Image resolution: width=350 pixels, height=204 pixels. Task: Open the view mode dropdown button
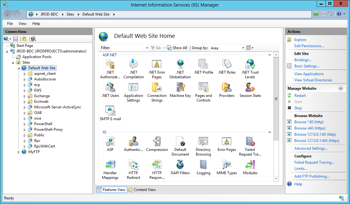tap(250, 48)
